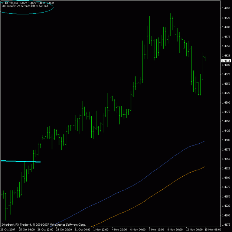This screenshot has width=232, height=232.
Task: Click the Interbank FX Trader 4 copyright text
Action: [44, 225]
